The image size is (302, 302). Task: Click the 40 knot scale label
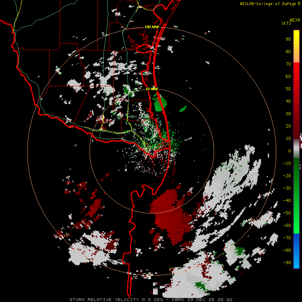(288, 101)
